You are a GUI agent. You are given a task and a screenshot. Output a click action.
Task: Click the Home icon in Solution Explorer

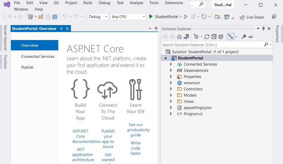[179, 37]
